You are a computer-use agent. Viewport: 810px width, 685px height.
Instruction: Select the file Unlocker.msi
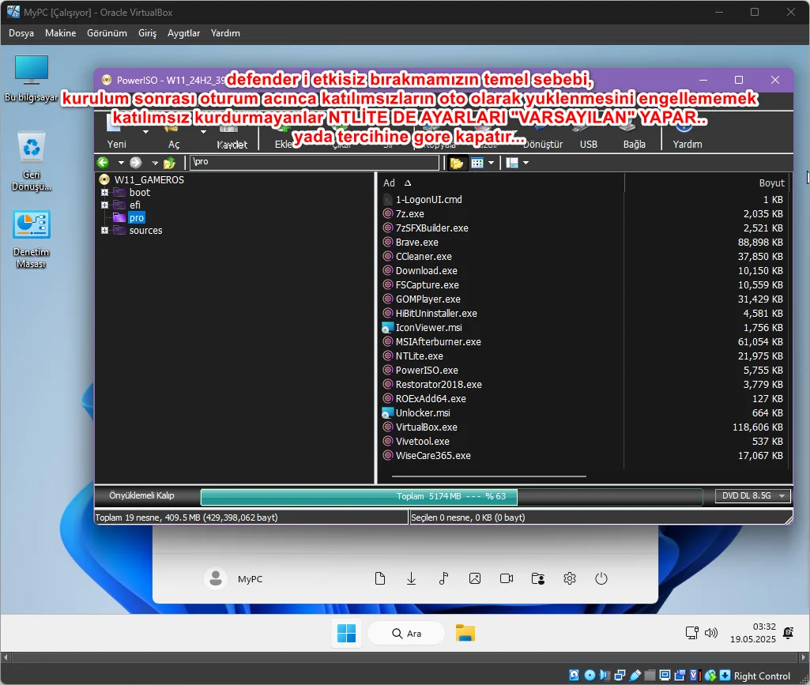click(x=423, y=413)
